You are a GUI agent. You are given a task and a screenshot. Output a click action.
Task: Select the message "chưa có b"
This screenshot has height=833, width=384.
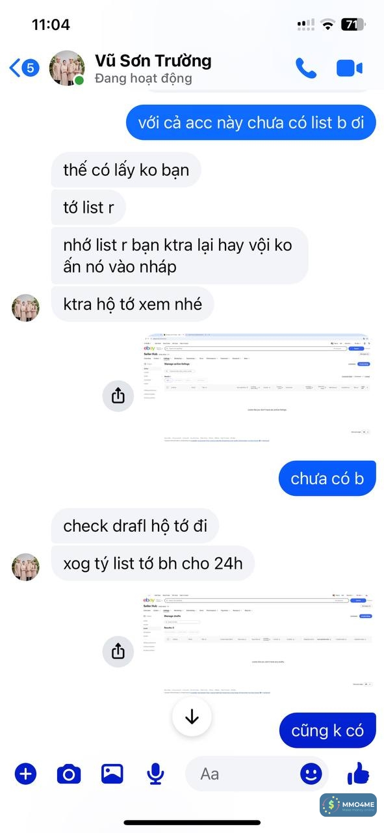(x=327, y=479)
